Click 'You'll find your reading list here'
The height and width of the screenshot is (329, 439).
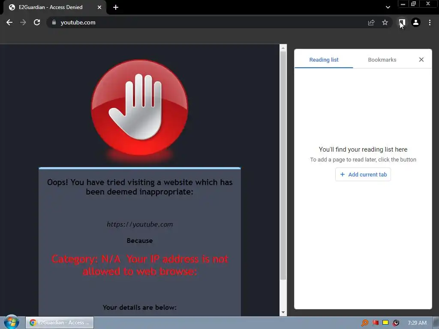click(x=363, y=150)
